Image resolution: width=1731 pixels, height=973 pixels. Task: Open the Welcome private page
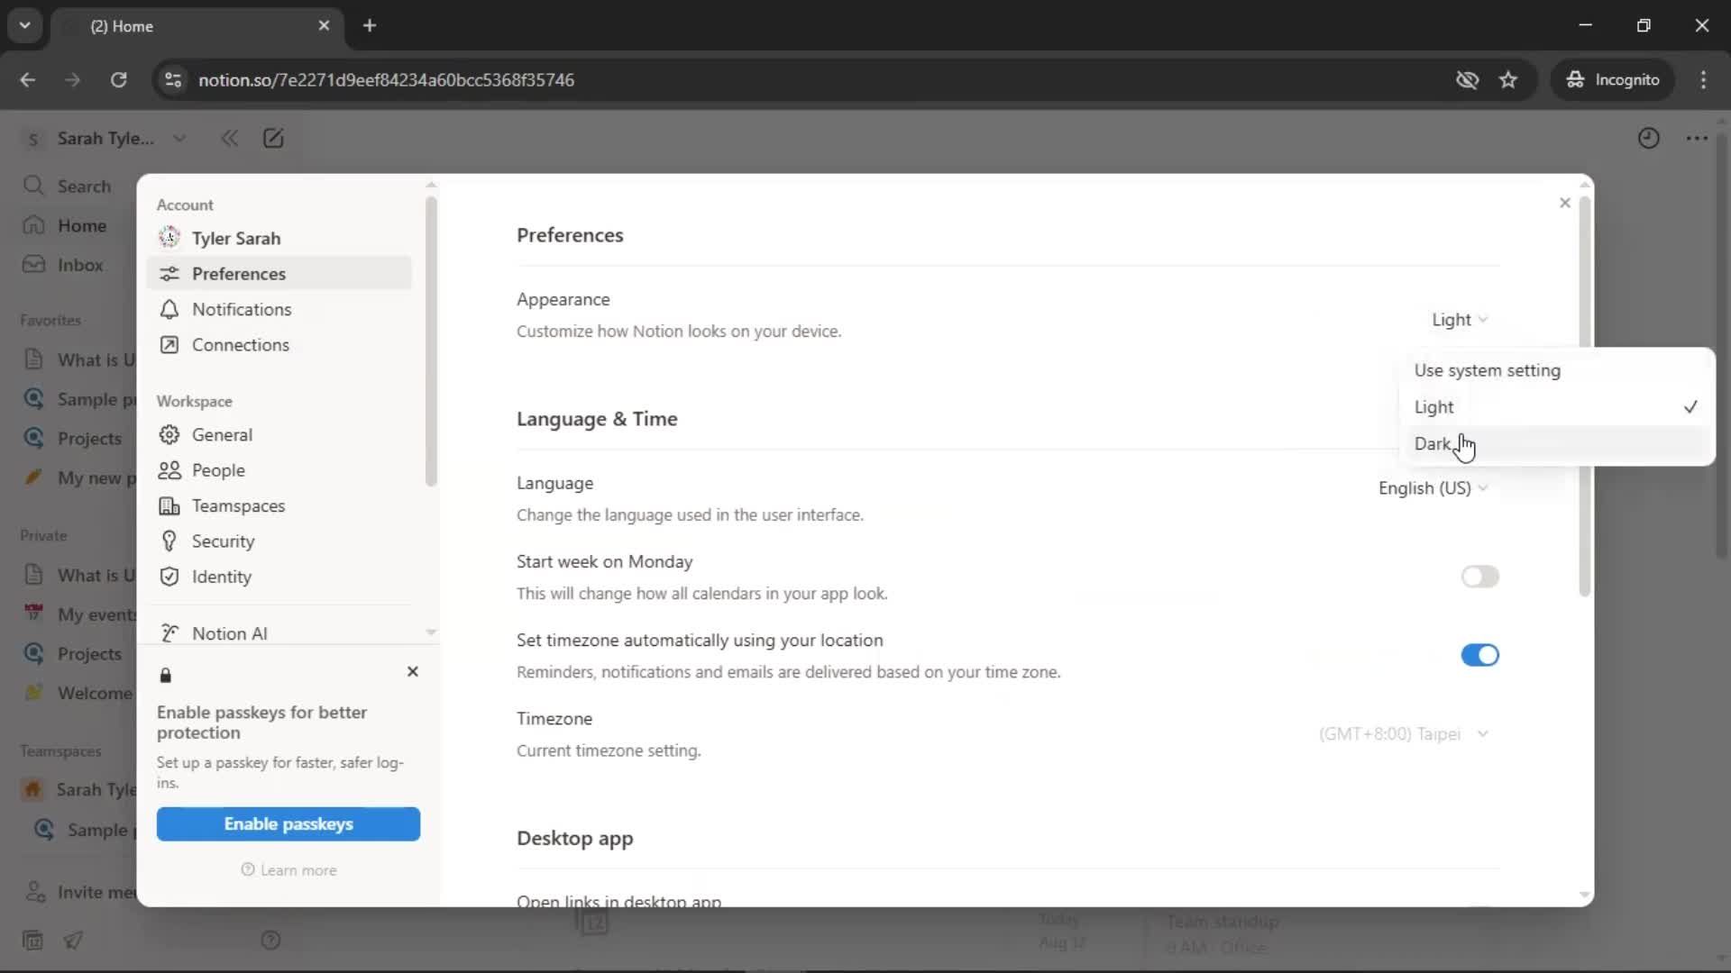pos(77,693)
